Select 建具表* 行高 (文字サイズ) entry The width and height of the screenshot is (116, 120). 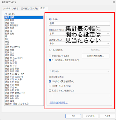(x=24, y=104)
